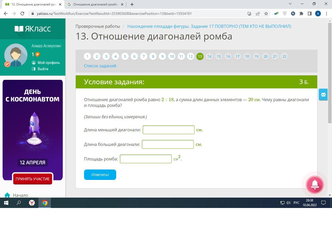
Task: Open the Windows notification center
Action: tap(323, 203)
